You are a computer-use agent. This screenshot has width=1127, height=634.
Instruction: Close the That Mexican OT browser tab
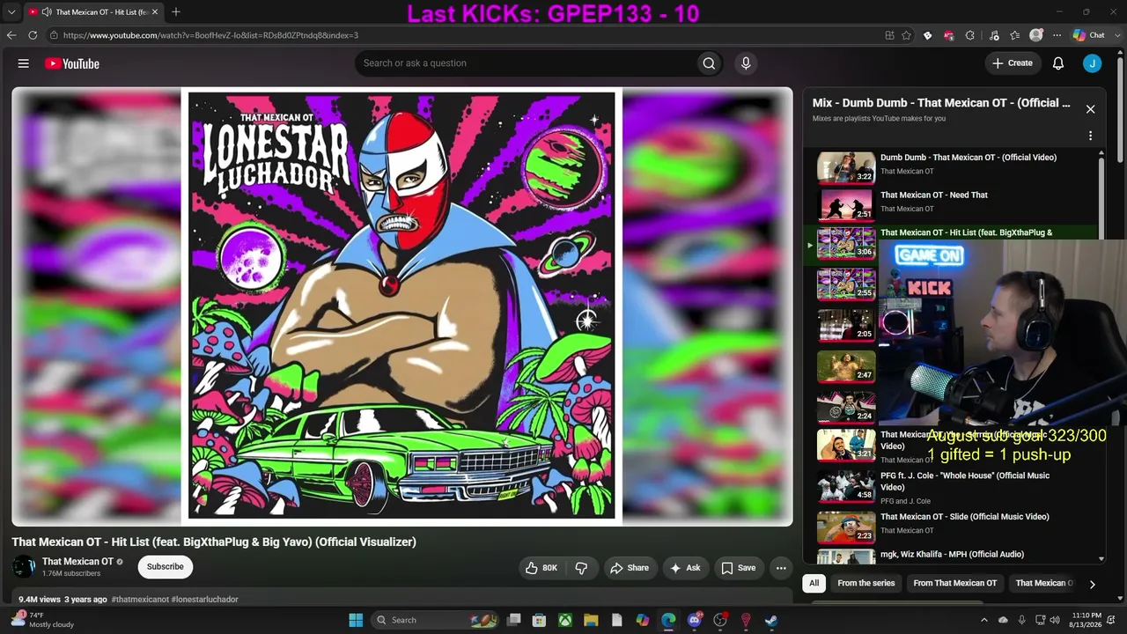coord(155,12)
